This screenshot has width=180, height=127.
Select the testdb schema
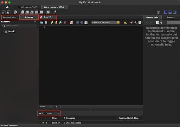pyautogui.click(x=12, y=32)
